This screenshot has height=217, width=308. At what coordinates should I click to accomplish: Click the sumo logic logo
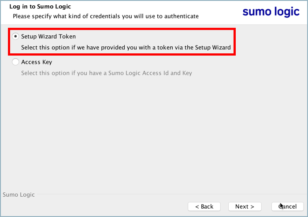[x=271, y=12]
